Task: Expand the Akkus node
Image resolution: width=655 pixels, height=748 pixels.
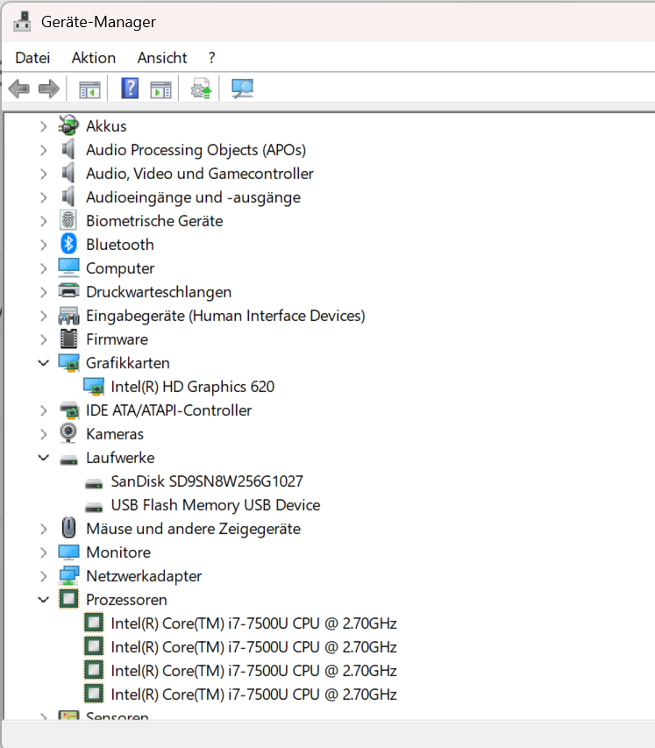Action: click(x=44, y=126)
